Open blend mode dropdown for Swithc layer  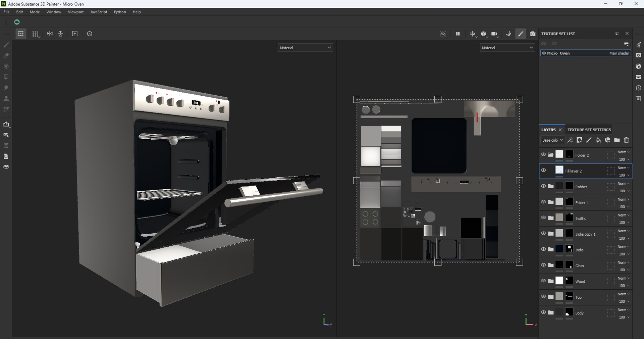click(623, 215)
